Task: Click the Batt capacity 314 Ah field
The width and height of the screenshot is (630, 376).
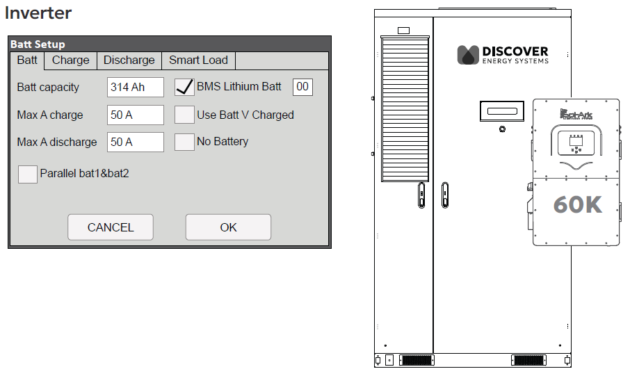Action: coord(136,88)
